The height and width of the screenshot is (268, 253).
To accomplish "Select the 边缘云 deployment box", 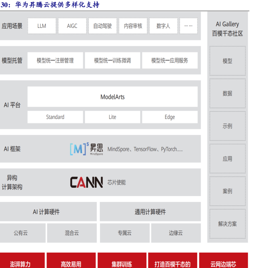I will pyautogui.click(x=176, y=233).
